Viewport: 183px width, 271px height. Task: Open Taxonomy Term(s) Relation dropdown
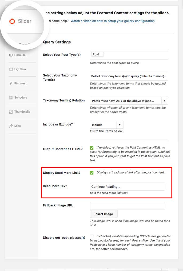pyautogui.click(x=129, y=101)
